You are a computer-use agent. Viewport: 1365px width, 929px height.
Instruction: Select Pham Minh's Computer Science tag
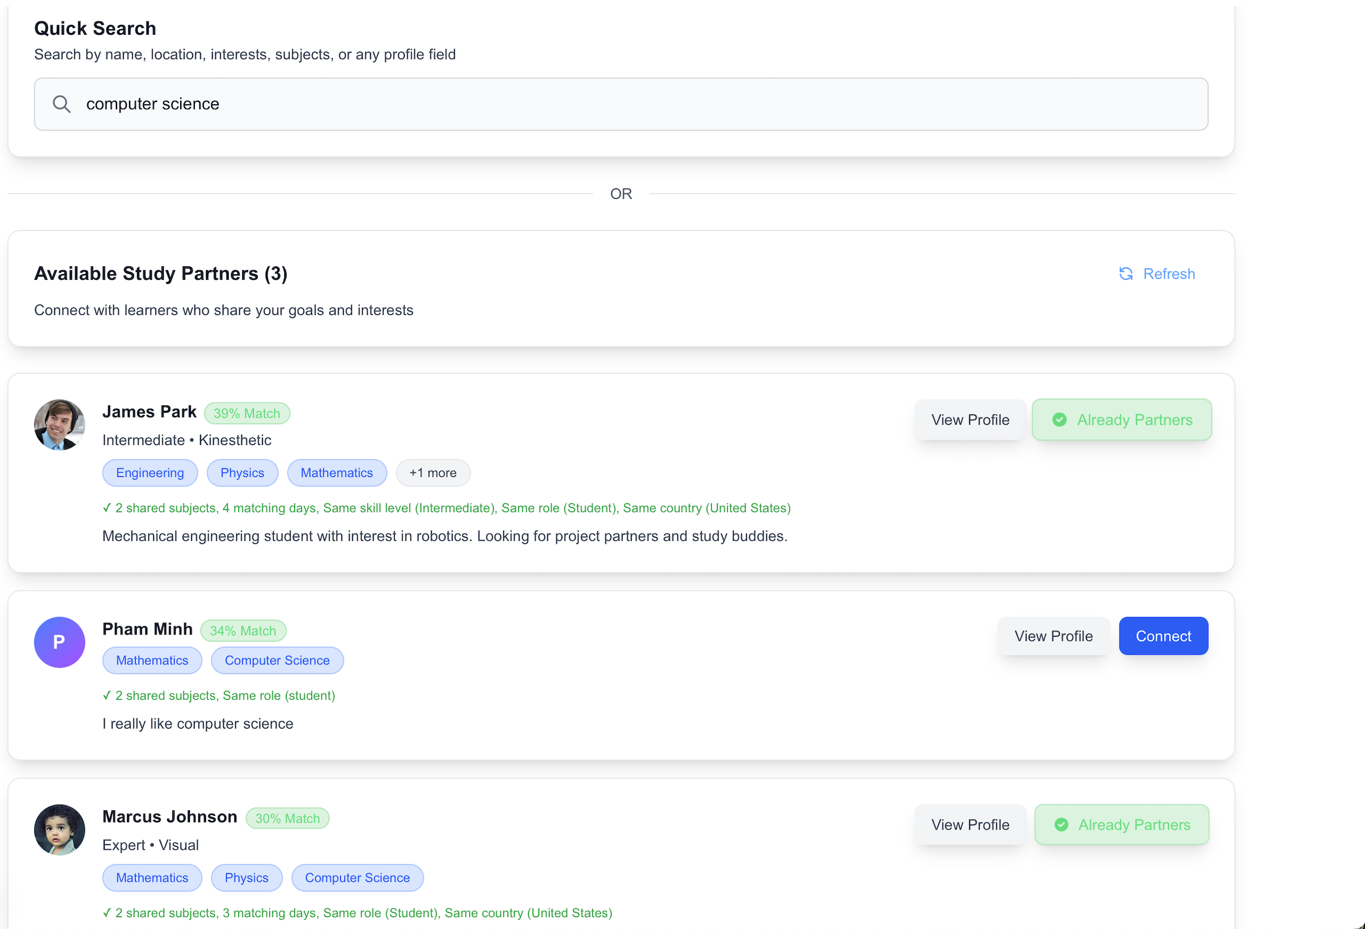[x=276, y=660]
